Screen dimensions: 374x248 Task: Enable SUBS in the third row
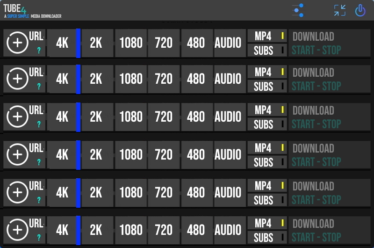click(x=267, y=124)
